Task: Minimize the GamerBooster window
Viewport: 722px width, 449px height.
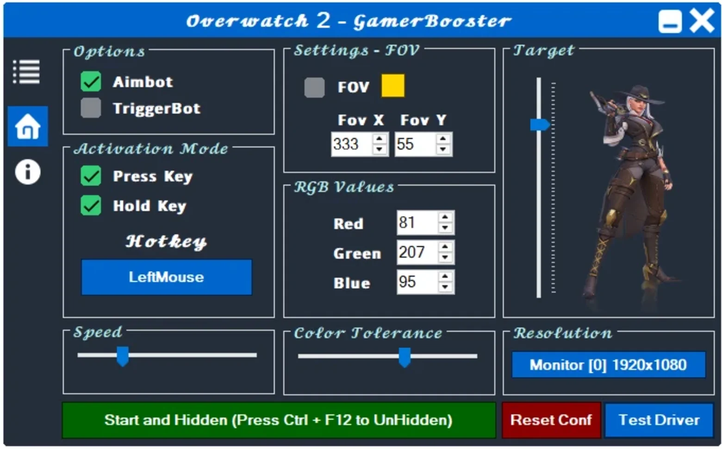Action: point(670,21)
